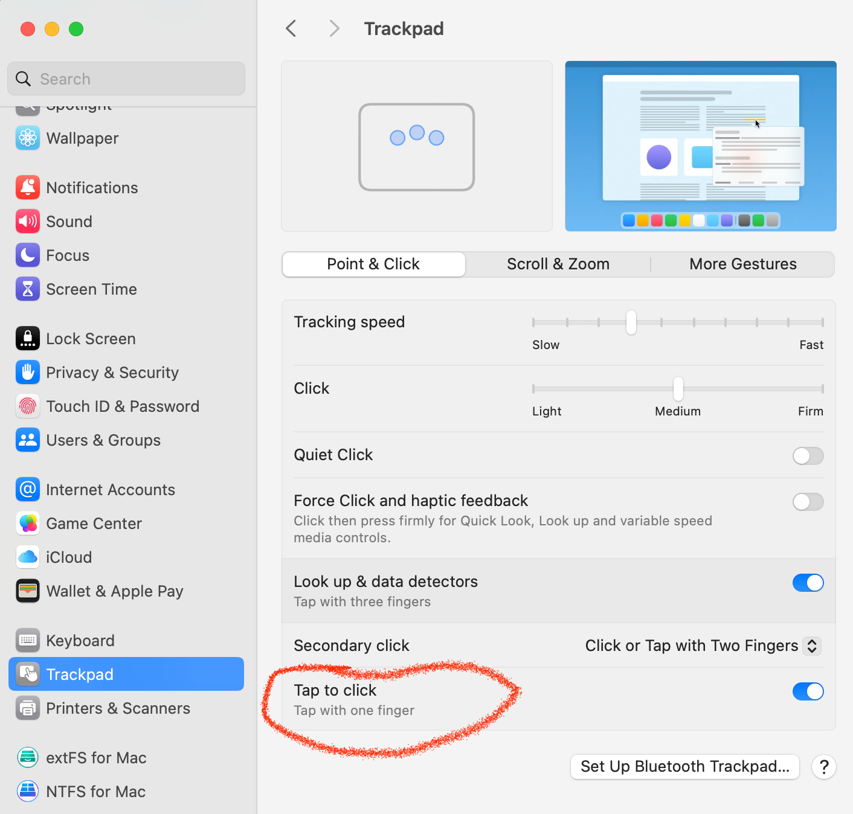The width and height of the screenshot is (853, 814).
Task: Select Keyboard in the sidebar
Action: click(x=126, y=641)
